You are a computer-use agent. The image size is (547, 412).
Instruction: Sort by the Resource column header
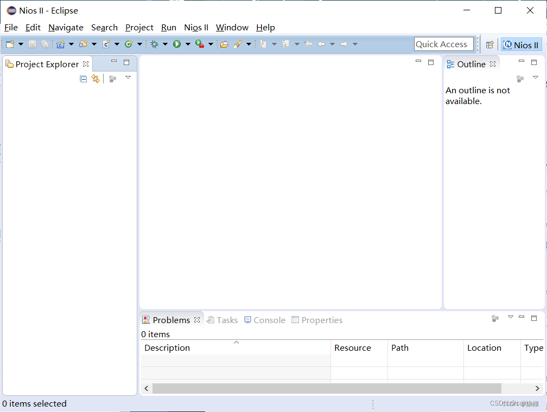[359, 348]
